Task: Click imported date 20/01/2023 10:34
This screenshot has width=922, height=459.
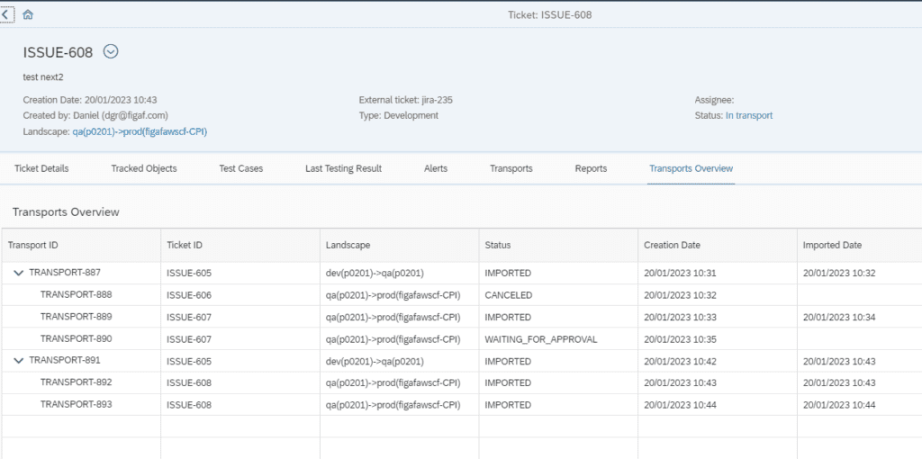Action: (839, 318)
